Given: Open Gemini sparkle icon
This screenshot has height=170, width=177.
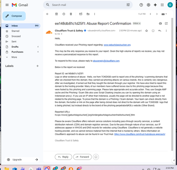Looking at the screenshot, I should (155, 5).
